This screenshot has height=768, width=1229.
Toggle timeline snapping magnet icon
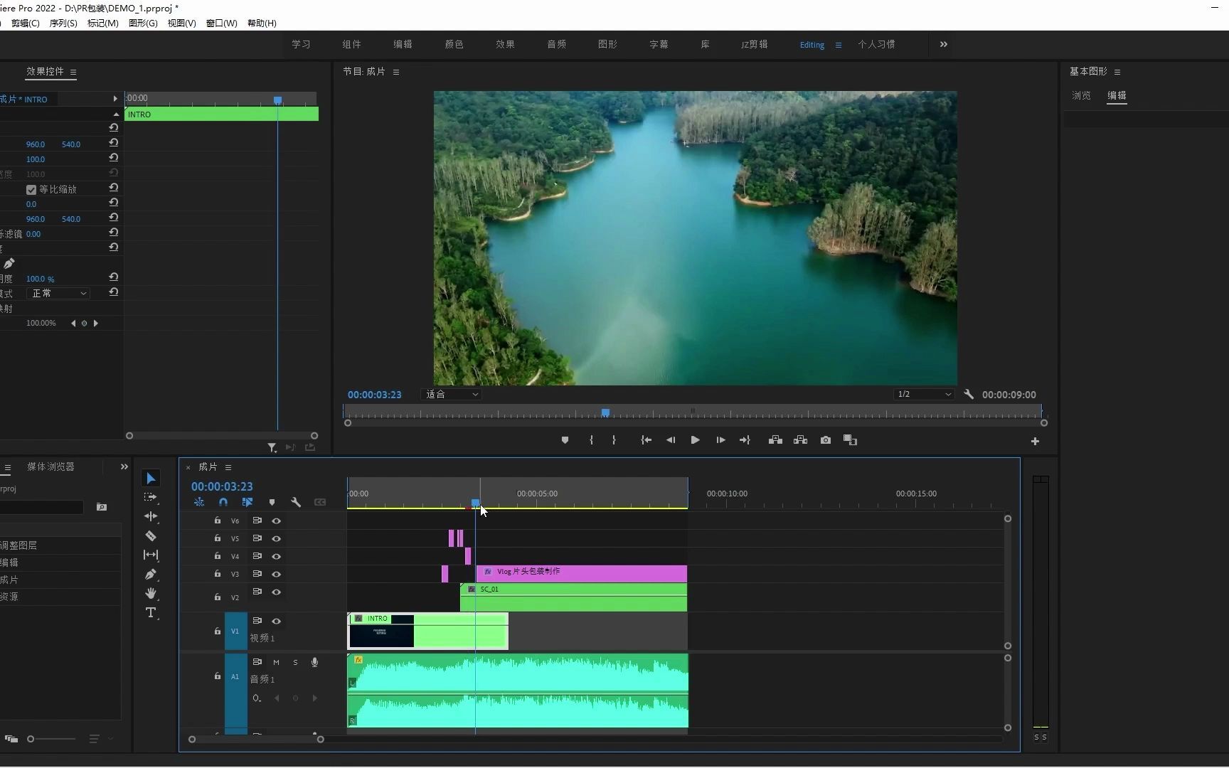coord(223,502)
